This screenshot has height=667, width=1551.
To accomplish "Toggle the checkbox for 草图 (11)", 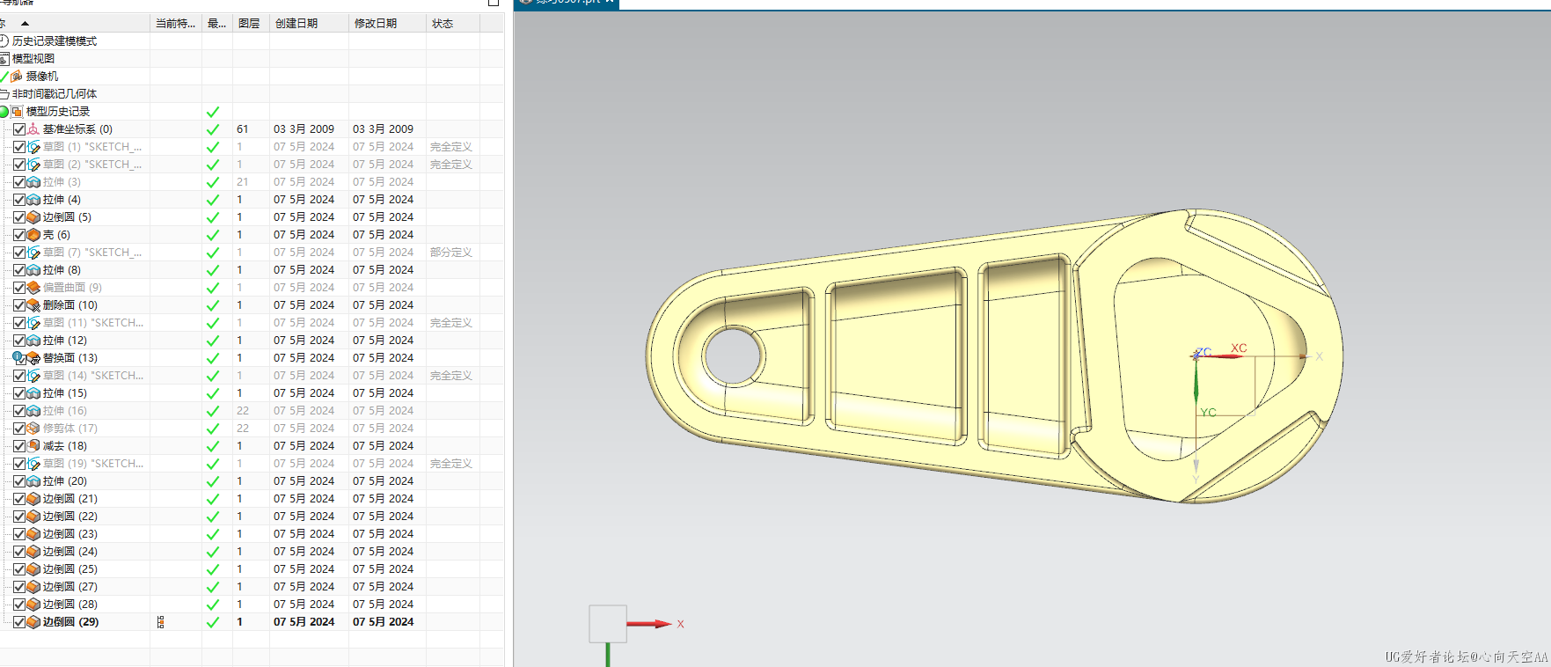I will click(x=19, y=323).
